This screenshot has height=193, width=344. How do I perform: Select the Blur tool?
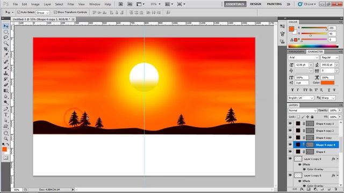pyautogui.click(x=6, y=96)
